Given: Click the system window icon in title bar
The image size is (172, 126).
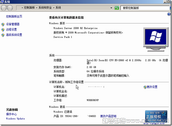Looking at the screenshot, I should [2, 2].
